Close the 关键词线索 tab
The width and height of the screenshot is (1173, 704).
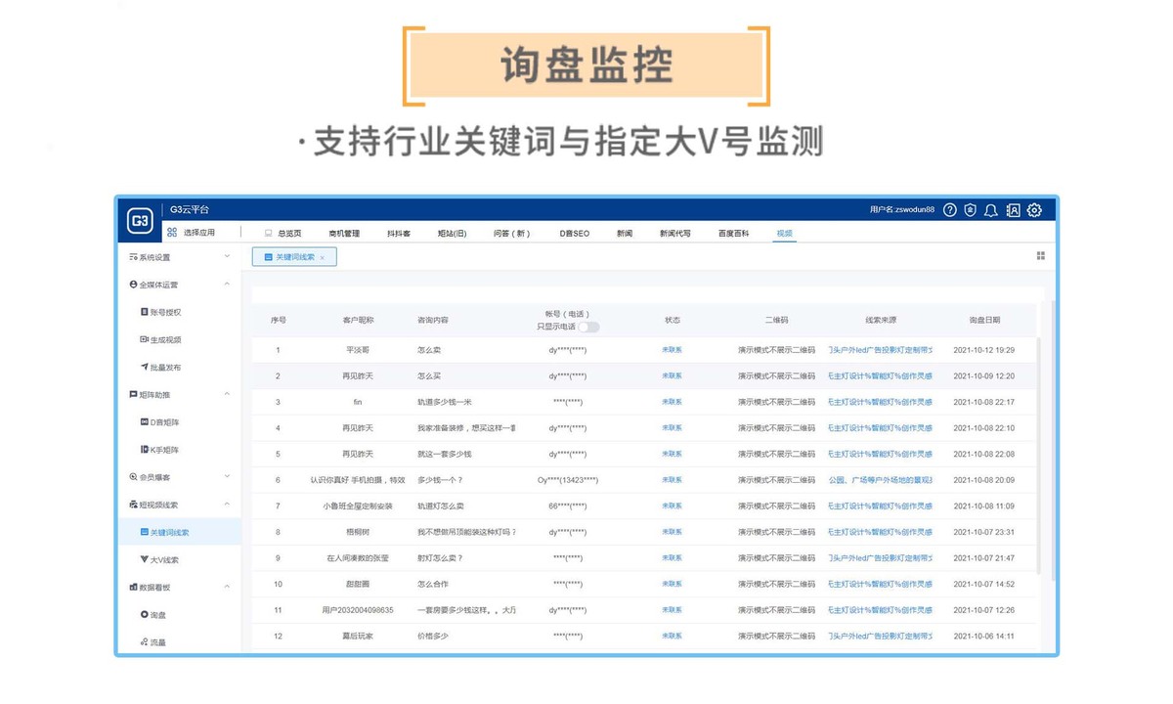[323, 257]
